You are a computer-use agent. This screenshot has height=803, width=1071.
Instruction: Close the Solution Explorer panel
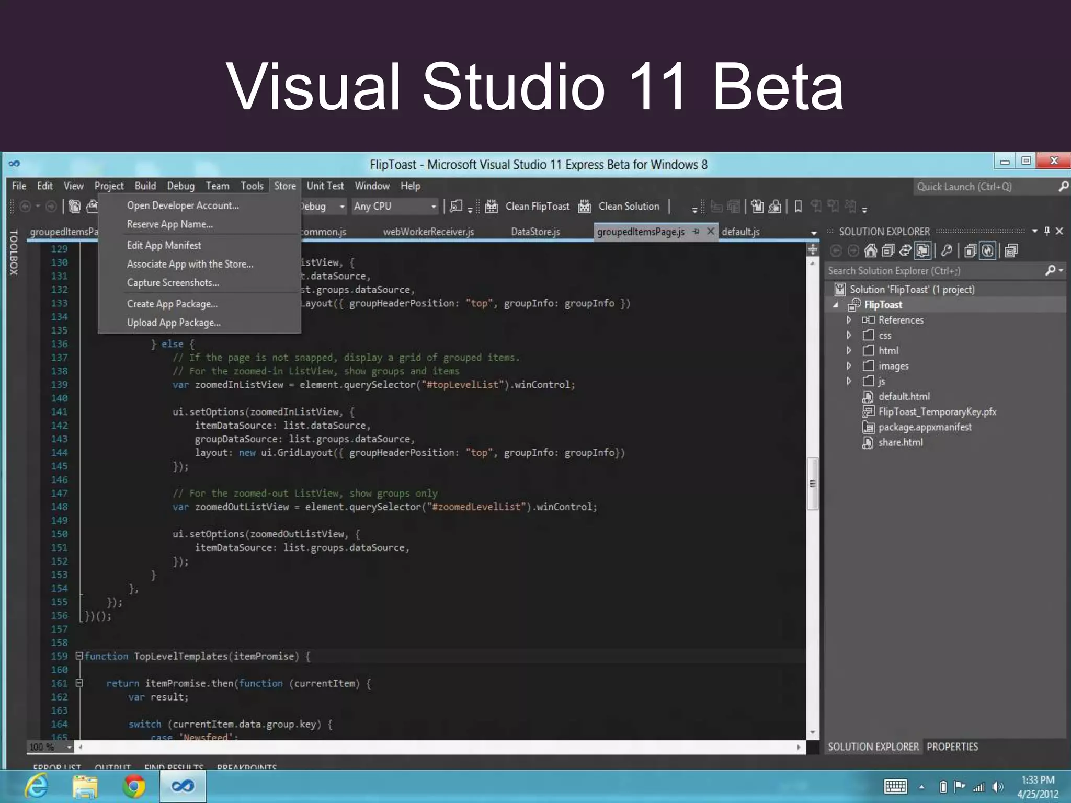click(1059, 231)
